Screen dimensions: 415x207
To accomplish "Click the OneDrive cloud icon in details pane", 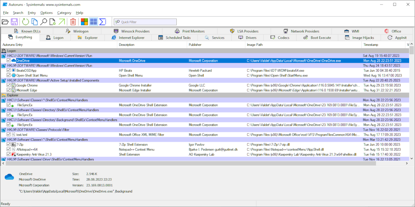I will click(x=9, y=177).
